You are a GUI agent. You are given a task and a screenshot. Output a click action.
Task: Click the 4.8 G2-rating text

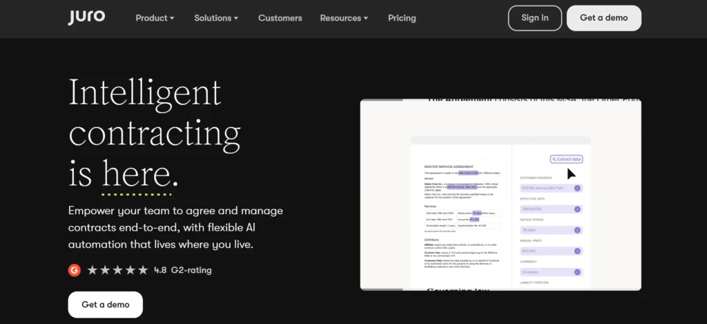click(x=182, y=270)
